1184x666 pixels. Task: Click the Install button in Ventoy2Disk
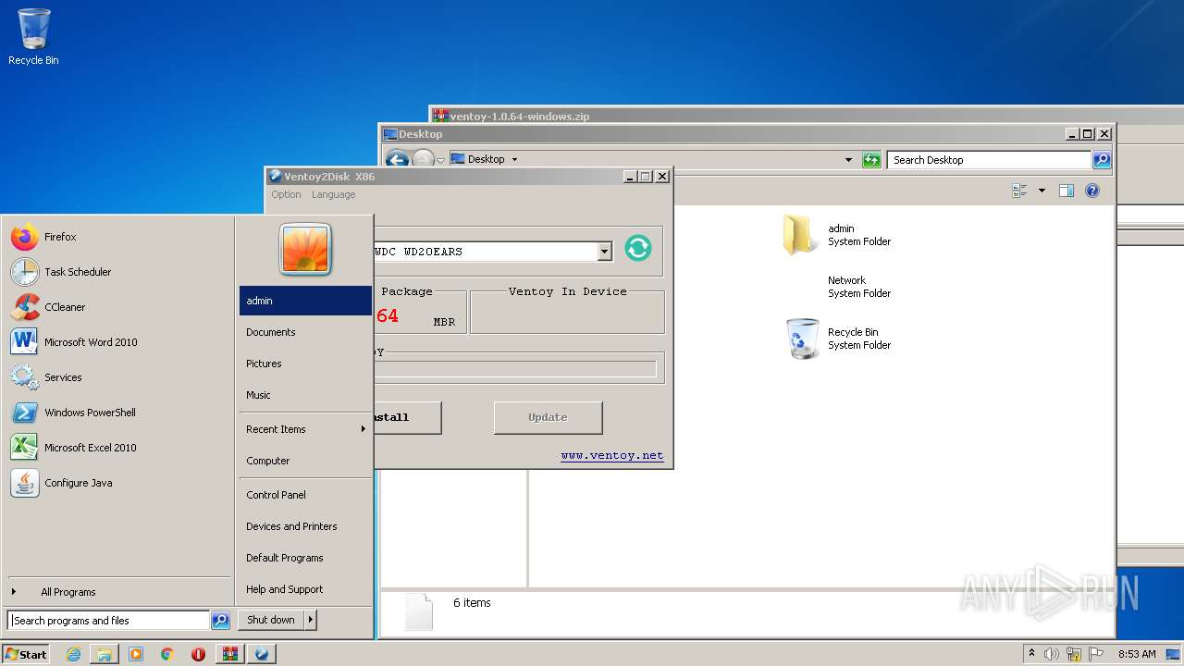point(407,417)
